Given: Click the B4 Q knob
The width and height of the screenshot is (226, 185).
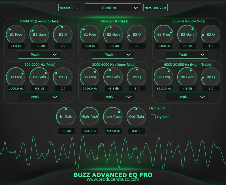Looking at the screenshot, I should [x=63, y=77].
